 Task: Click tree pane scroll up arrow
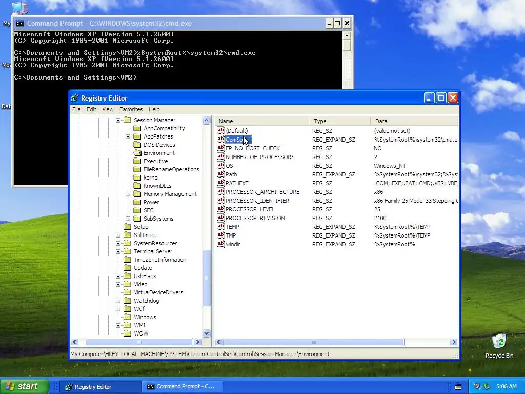tap(206, 120)
